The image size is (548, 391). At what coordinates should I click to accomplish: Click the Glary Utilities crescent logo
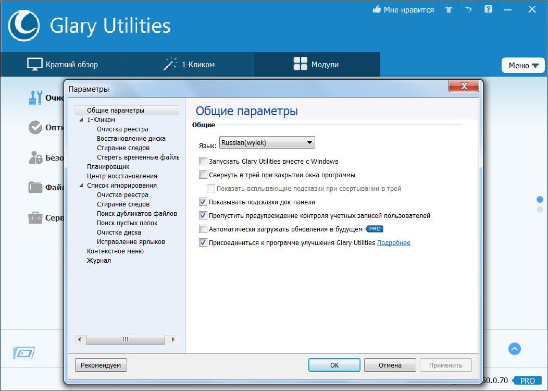(x=24, y=26)
